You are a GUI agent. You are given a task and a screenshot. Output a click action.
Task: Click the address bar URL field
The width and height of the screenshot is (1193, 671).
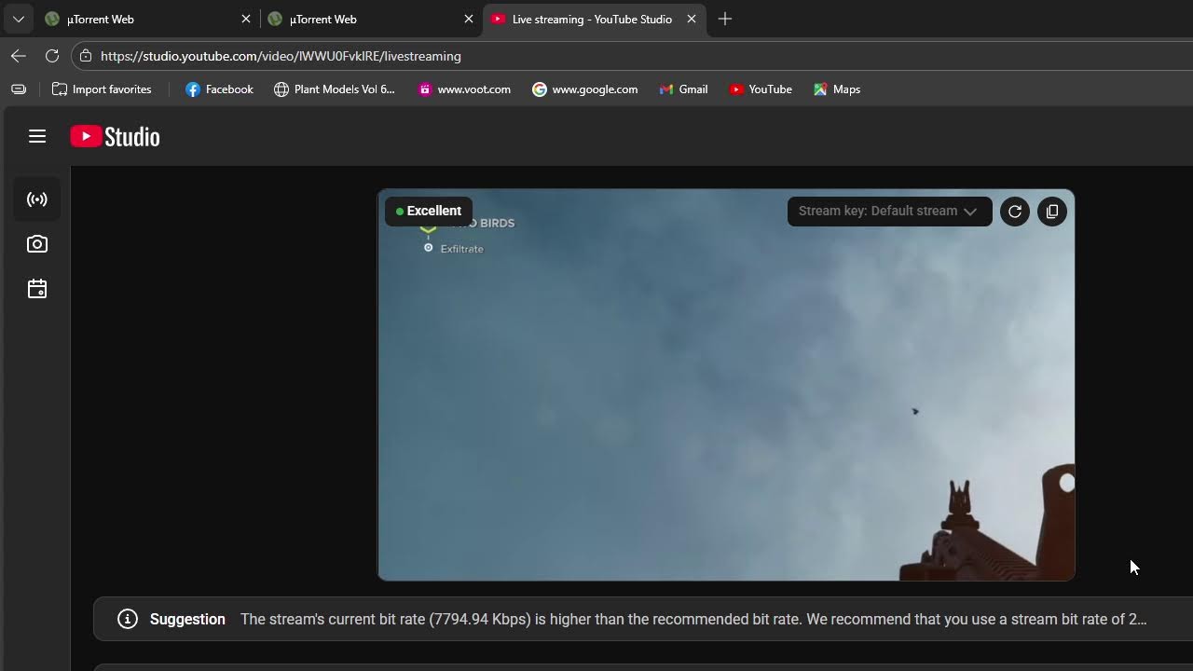coord(634,56)
